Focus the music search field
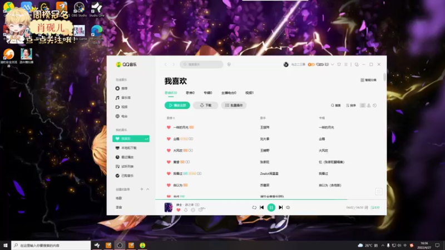This screenshot has width=445, height=250. coord(201,64)
